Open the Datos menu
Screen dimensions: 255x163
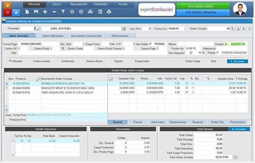point(57,4)
